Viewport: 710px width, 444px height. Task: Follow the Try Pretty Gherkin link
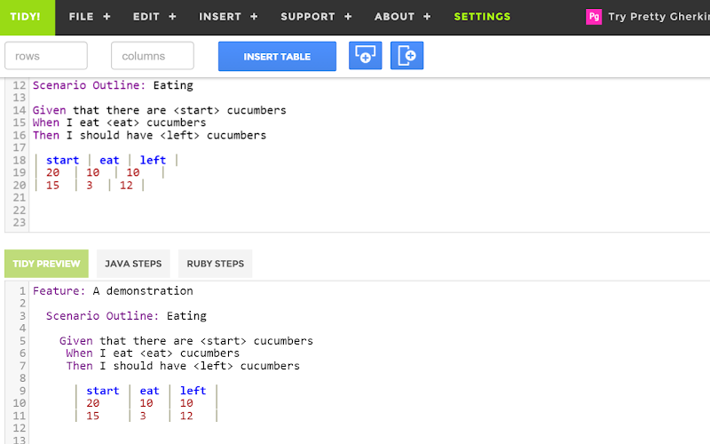[659, 17]
